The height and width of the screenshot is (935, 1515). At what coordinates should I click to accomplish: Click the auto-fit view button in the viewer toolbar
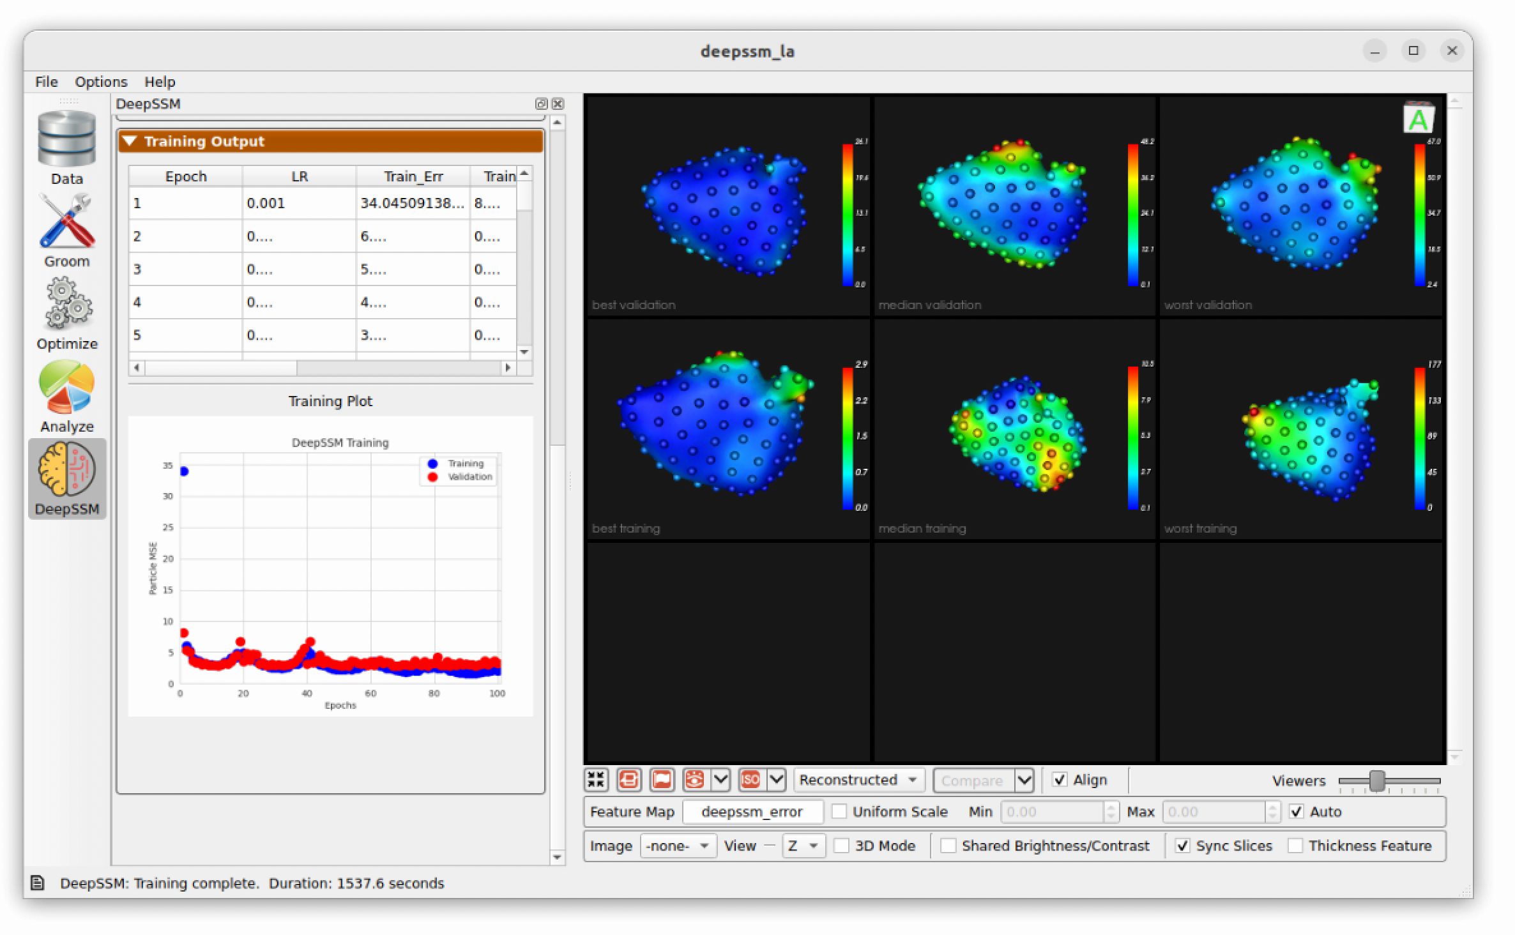click(596, 780)
